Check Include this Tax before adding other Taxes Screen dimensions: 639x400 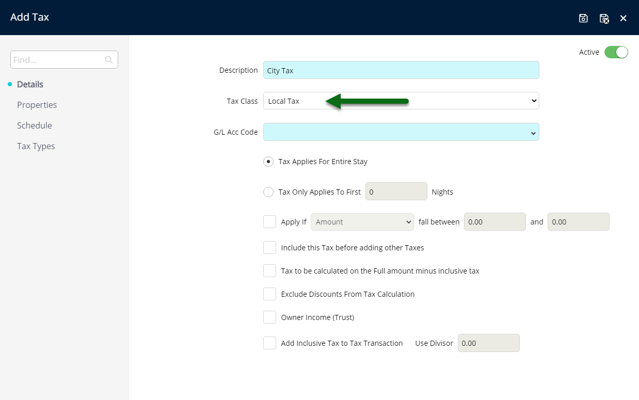coord(269,248)
